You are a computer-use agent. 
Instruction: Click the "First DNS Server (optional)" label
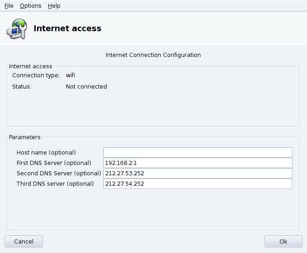[54, 163]
